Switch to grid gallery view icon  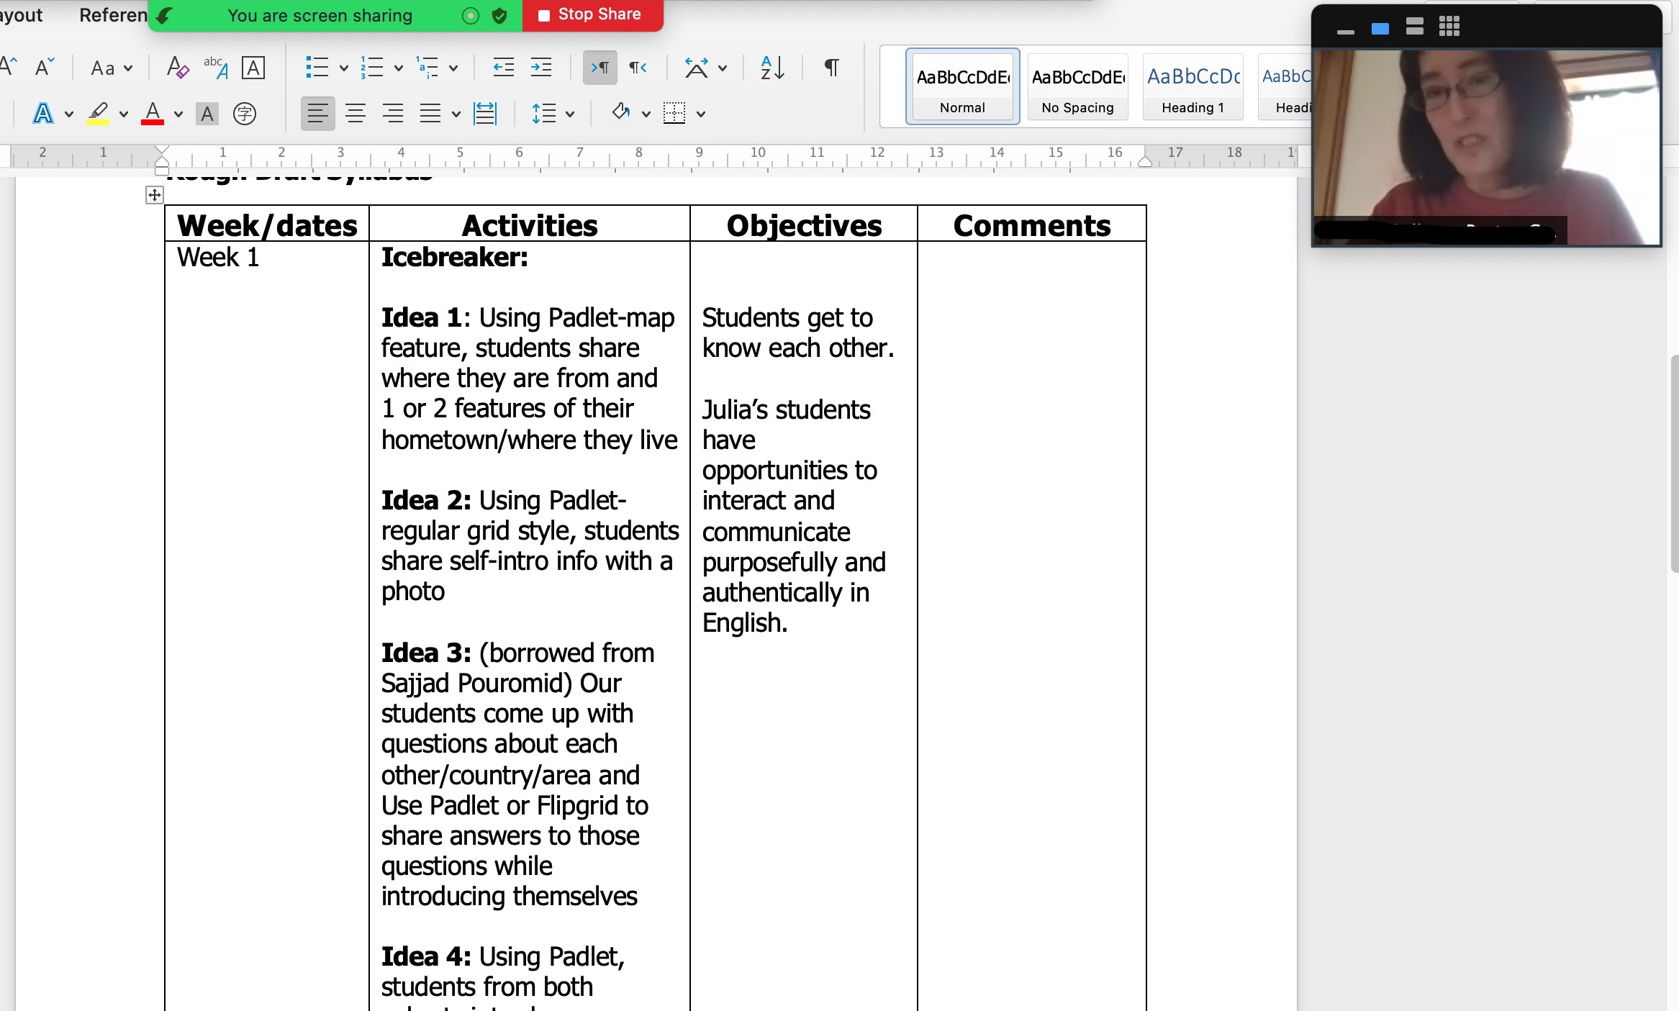(x=1449, y=27)
